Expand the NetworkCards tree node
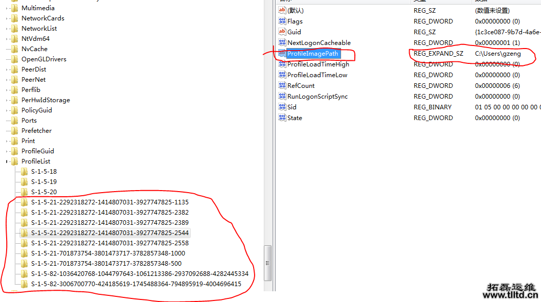The width and height of the screenshot is (541, 302). (x=7, y=18)
